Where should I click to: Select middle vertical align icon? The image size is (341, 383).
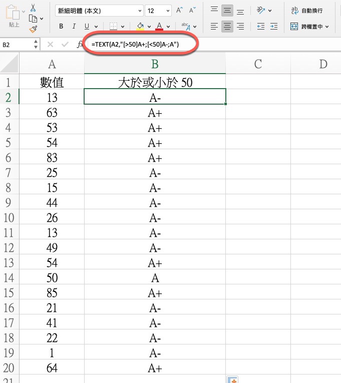click(227, 11)
